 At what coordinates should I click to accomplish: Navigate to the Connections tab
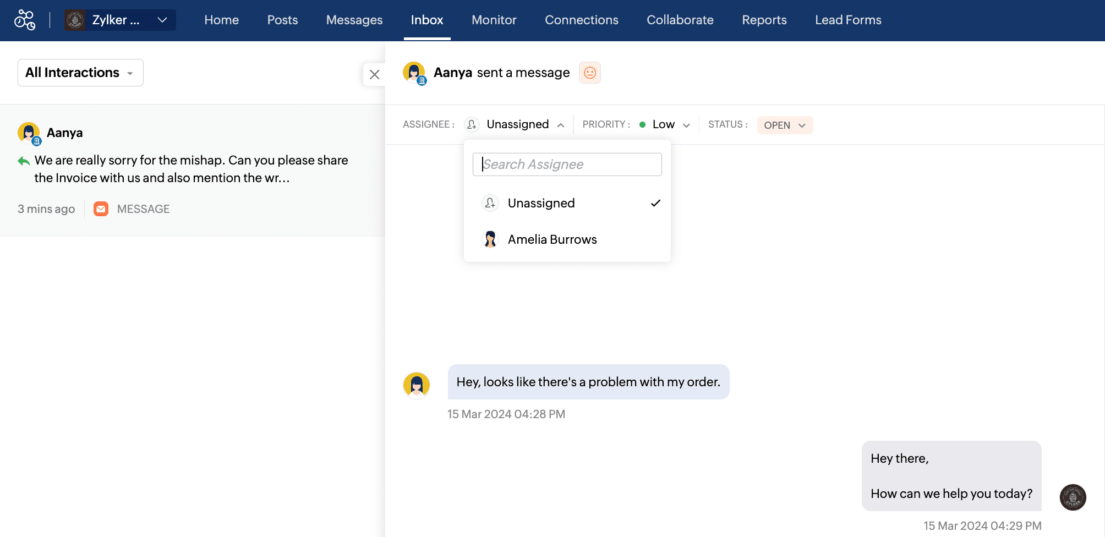(x=582, y=20)
